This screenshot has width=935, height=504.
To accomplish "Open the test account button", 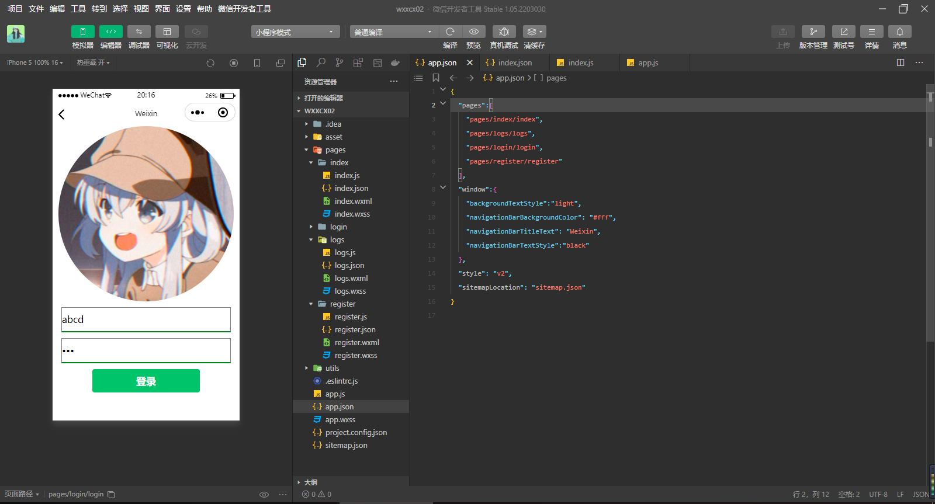I will click(x=843, y=32).
